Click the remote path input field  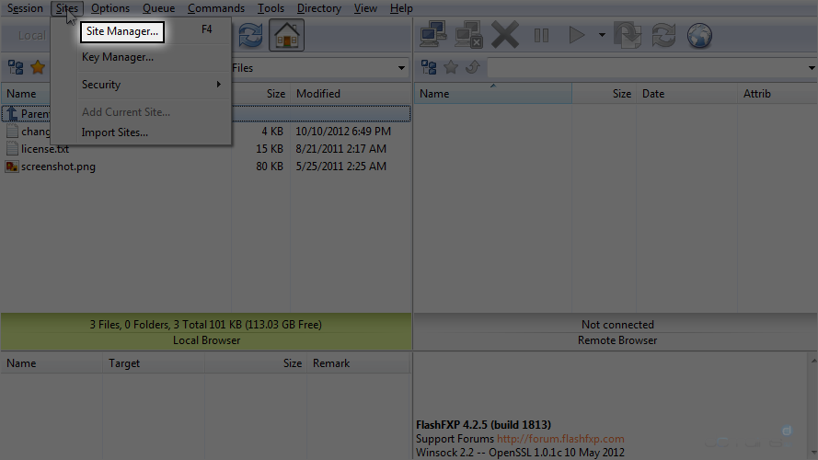644,68
